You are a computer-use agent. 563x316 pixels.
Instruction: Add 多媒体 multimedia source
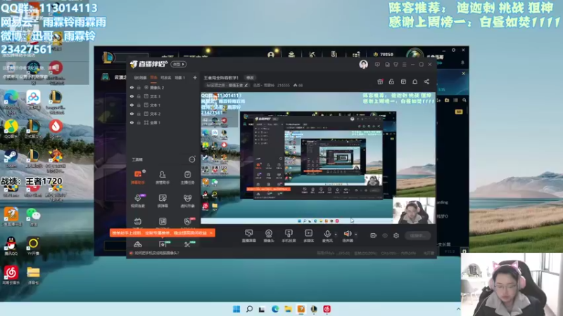[x=308, y=236]
